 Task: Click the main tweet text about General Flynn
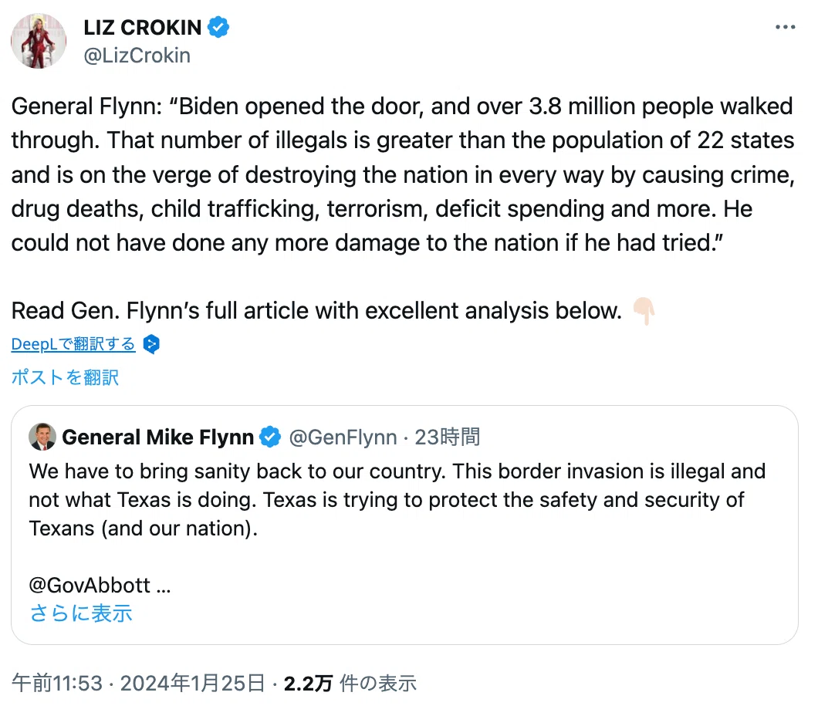coord(403,174)
